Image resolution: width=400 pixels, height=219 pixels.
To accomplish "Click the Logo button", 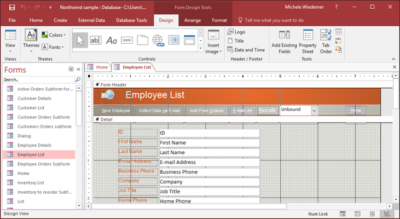I will (236, 32).
